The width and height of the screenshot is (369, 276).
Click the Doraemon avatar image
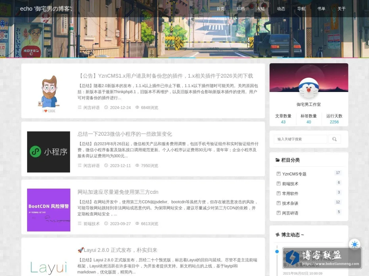coord(309,88)
